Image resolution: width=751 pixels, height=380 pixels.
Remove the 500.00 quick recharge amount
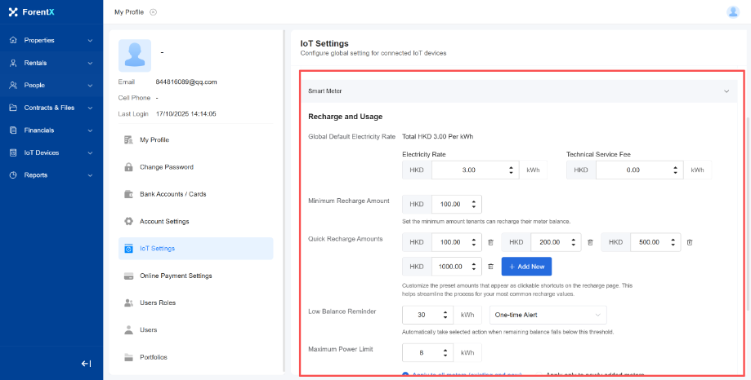tap(690, 242)
